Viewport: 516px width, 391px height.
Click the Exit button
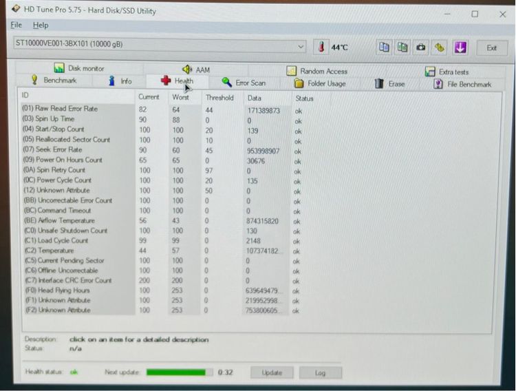pyautogui.click(x=492, y=48)
